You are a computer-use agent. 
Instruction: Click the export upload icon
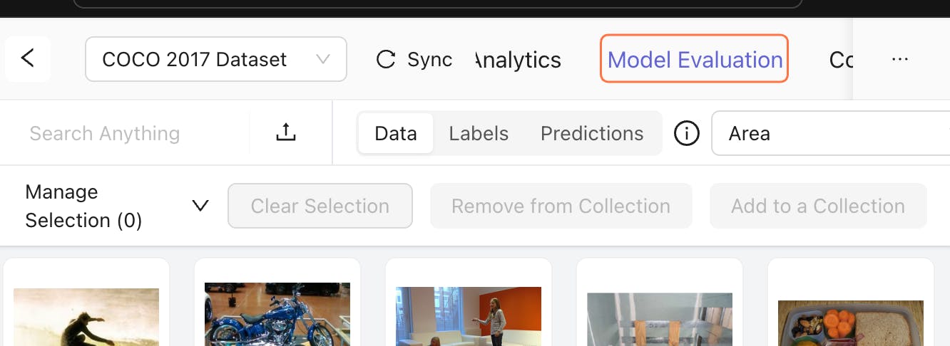[x=285, y=132]
